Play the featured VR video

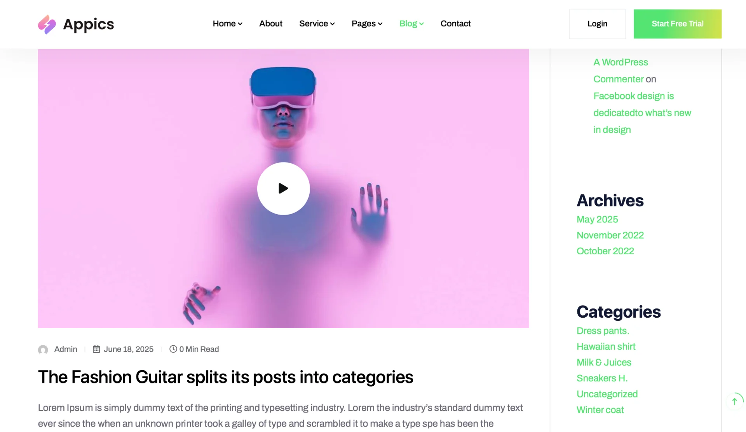tap(283, 189)
